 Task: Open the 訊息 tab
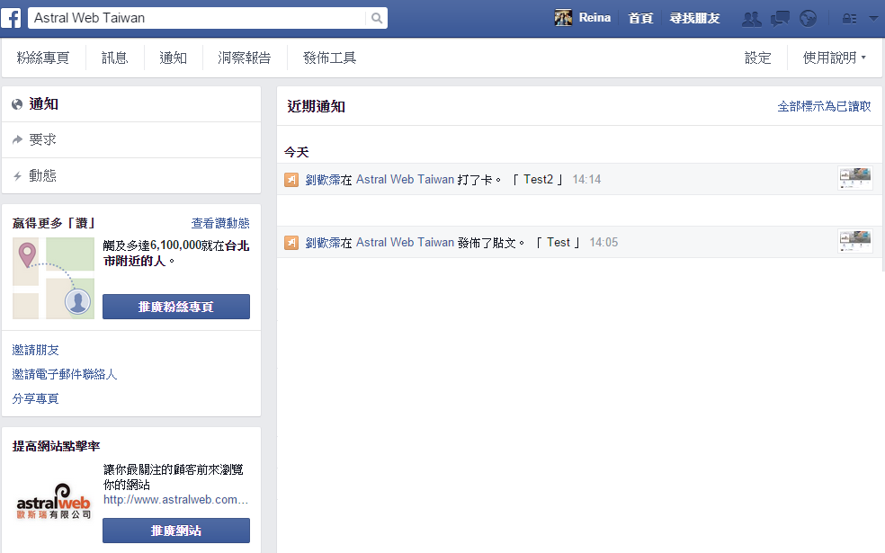[x=114, y=58]
